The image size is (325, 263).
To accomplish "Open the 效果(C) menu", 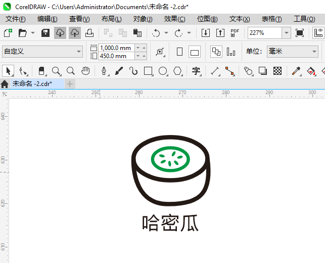I will 174,19.
